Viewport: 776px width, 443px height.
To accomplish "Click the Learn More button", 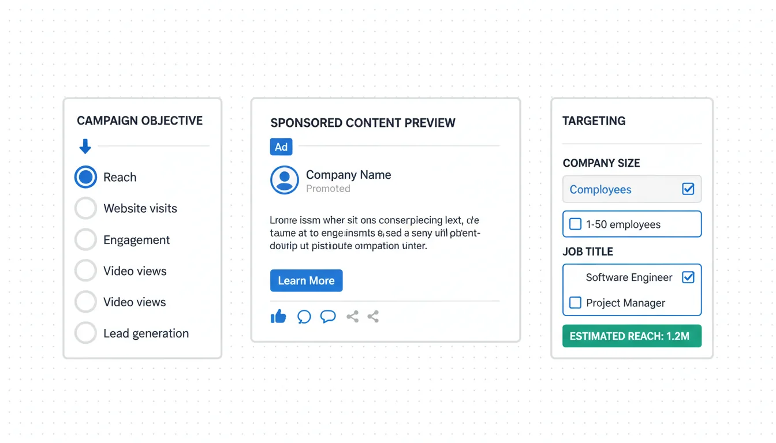I will 306,280.
